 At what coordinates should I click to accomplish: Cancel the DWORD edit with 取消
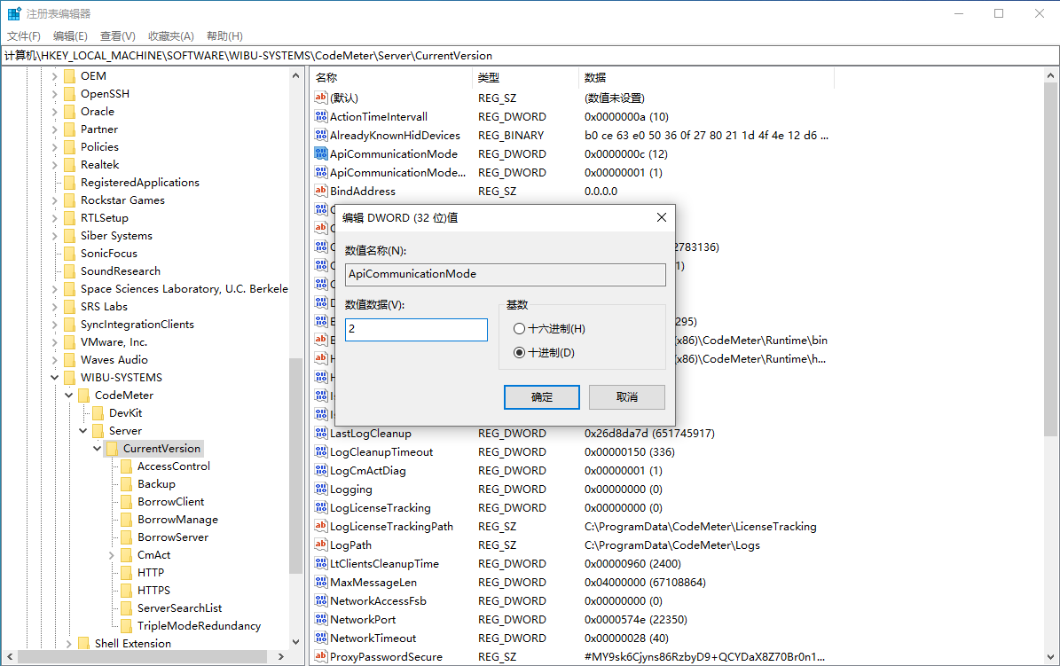tap(626, 397)
